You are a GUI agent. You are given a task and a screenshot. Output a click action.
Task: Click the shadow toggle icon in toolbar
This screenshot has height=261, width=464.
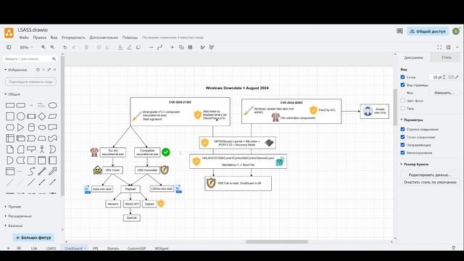pyautogui.click(x=138, y=47)
